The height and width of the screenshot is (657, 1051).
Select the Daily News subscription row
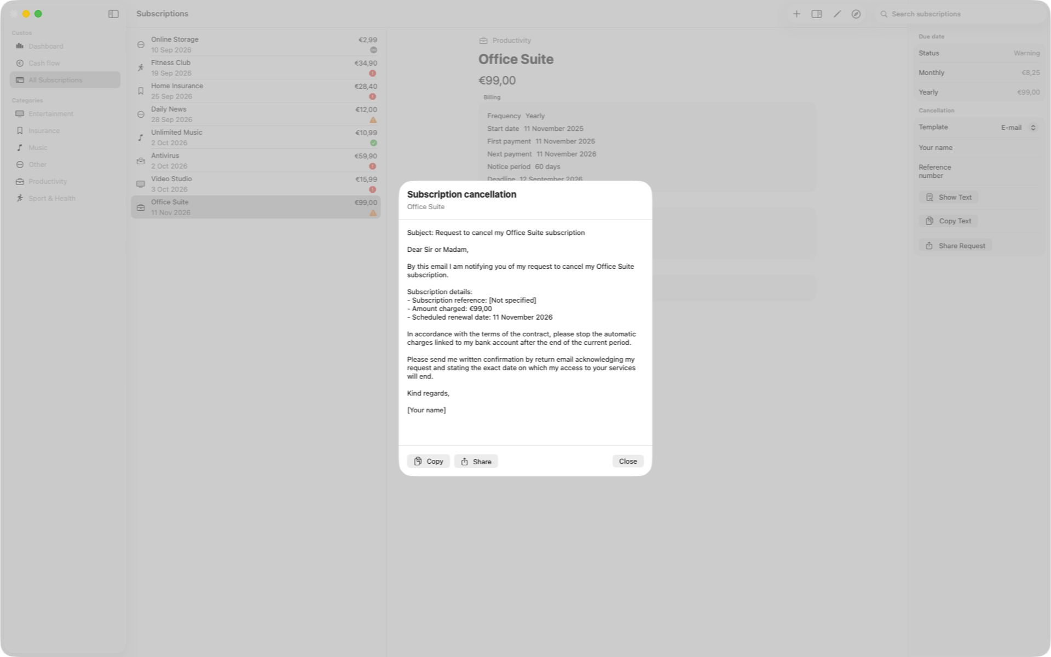(256, 114)
